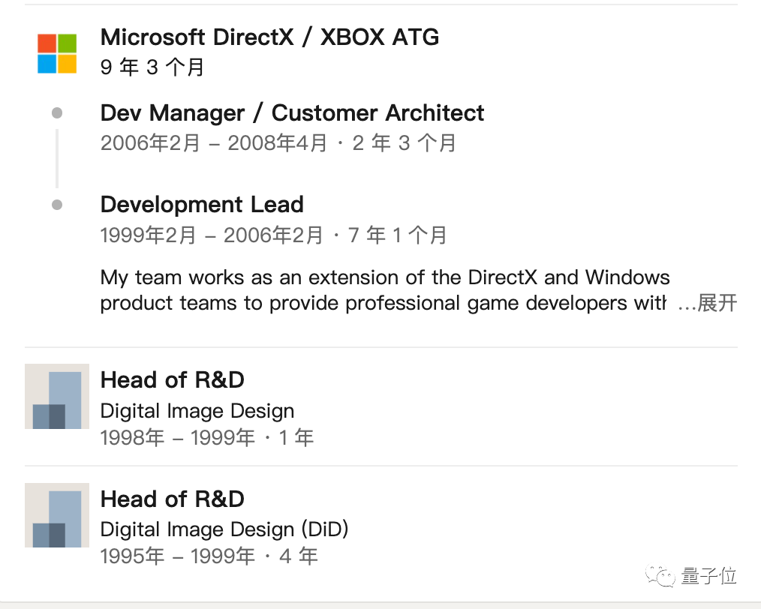The image size is (761, 609).
Task: Open the Development Lead position title
Action: click(x=202, y=205)
